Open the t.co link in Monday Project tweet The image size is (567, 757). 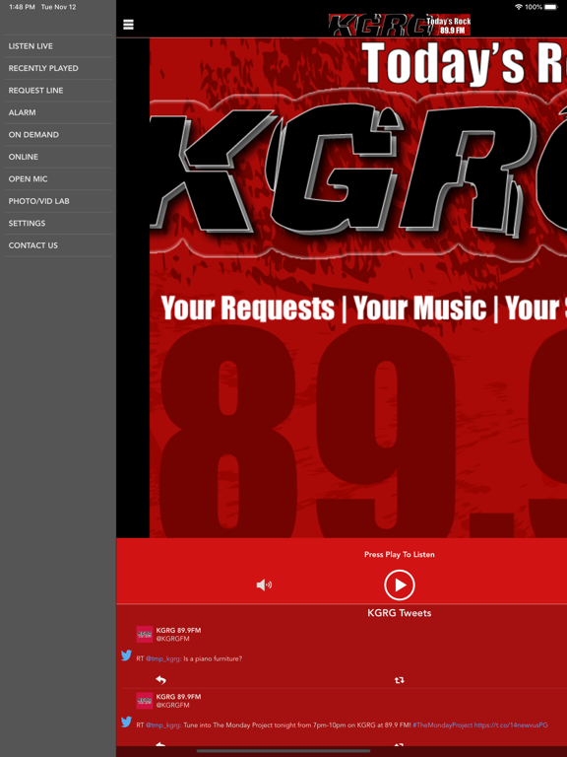(x=511, y=725)
